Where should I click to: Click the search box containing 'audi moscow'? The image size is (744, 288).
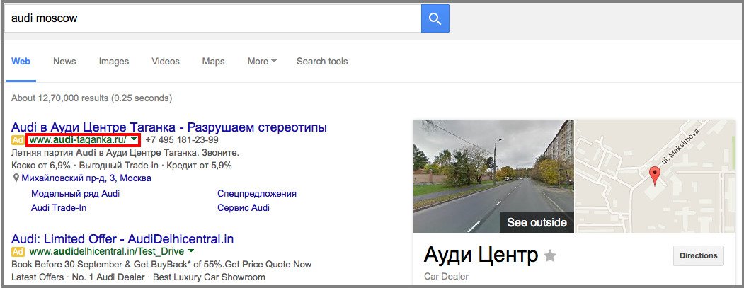(212, 18)
